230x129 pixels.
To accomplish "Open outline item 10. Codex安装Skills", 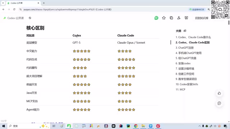I will (x=187, y=84).
